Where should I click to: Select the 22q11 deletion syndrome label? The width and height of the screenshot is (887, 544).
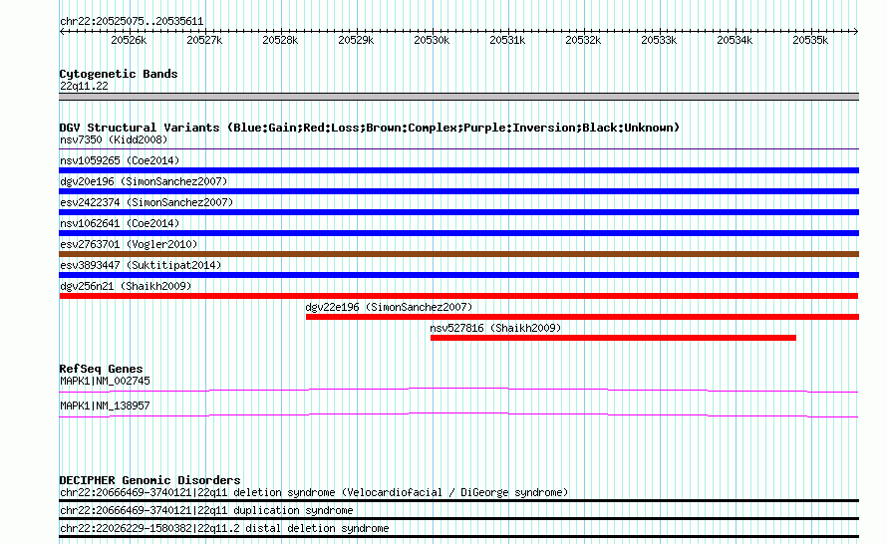314,492
